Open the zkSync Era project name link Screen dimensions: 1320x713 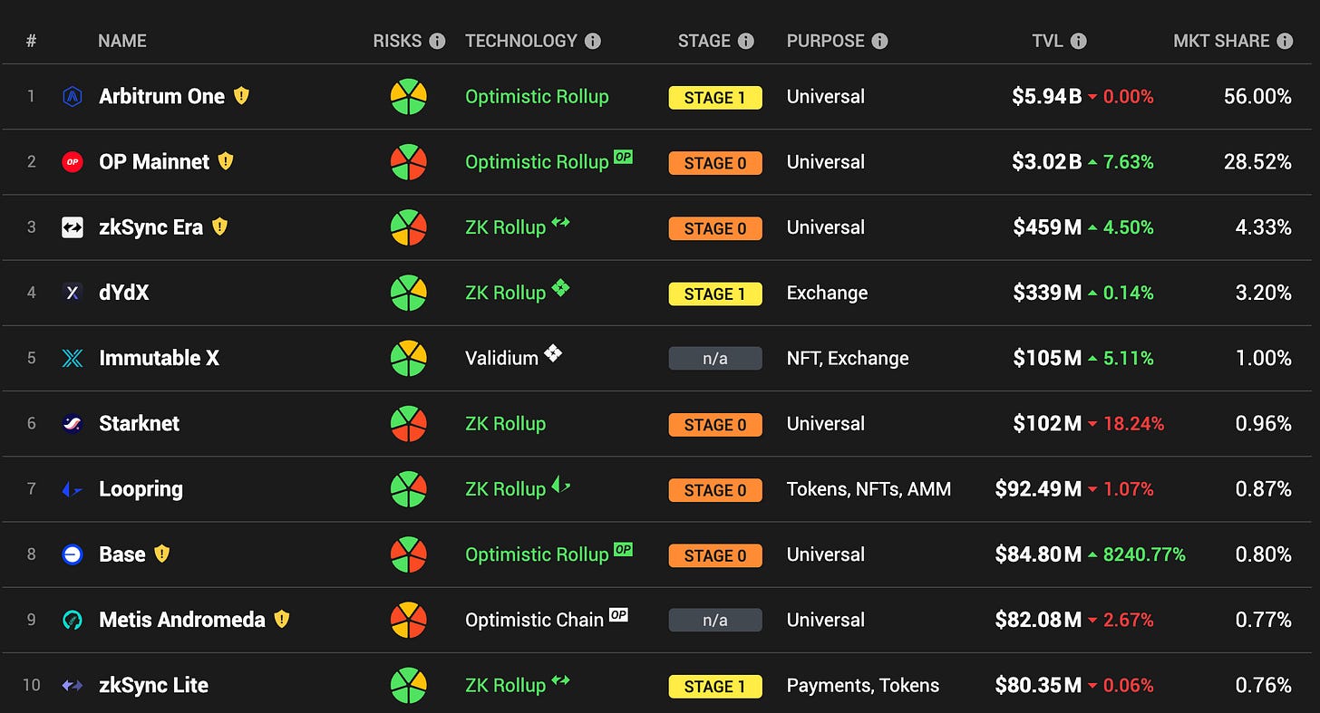click(150, 227)
